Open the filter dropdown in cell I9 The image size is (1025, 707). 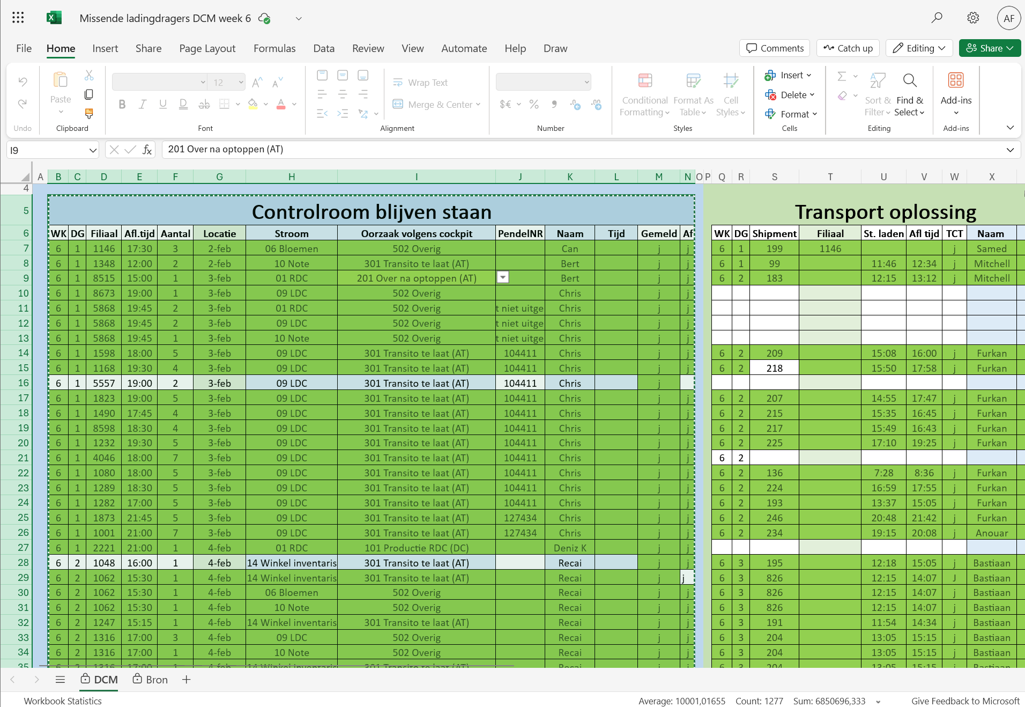click(x=502, y=277)
